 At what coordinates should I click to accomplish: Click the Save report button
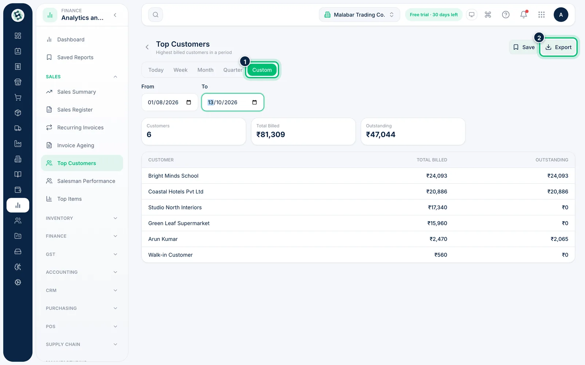pos(524,47)
